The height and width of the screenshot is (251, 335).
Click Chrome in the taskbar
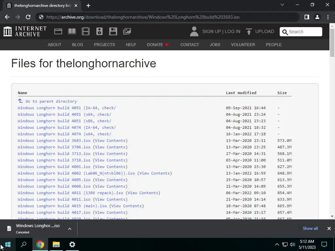coord(40,244)
